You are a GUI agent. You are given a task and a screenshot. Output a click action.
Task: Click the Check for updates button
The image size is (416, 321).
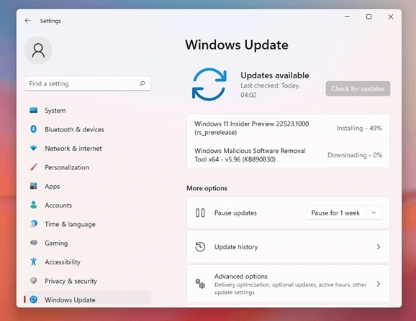(x=358, y=88)
